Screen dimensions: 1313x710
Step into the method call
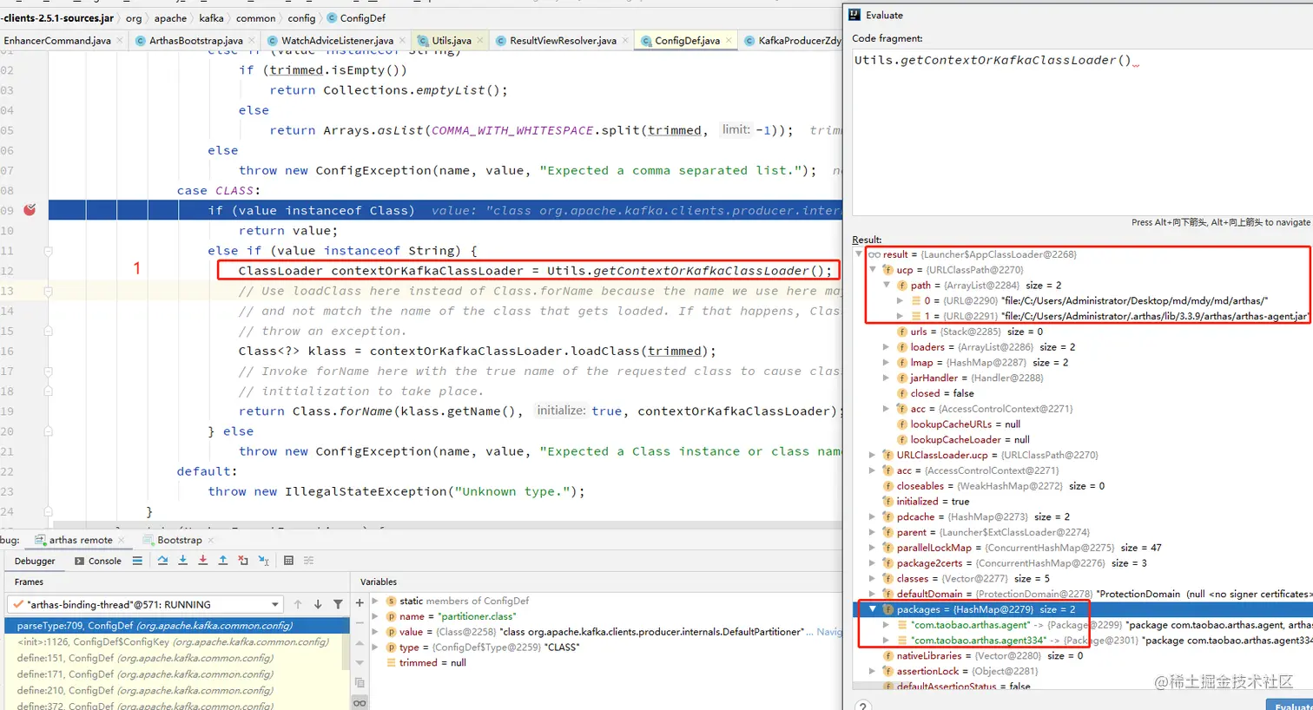point(182,561)
